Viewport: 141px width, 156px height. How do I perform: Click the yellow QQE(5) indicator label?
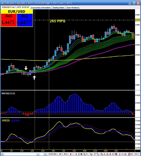pos(6,121)
